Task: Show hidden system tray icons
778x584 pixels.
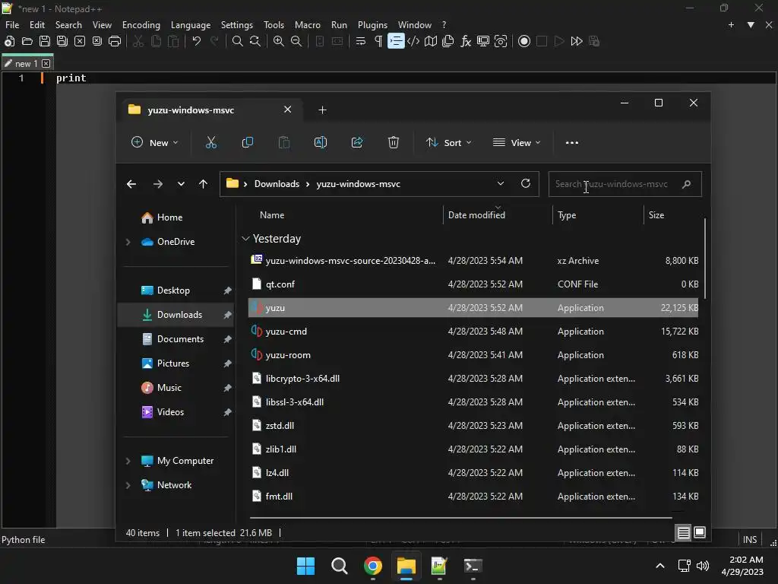Action: [660, 566]
